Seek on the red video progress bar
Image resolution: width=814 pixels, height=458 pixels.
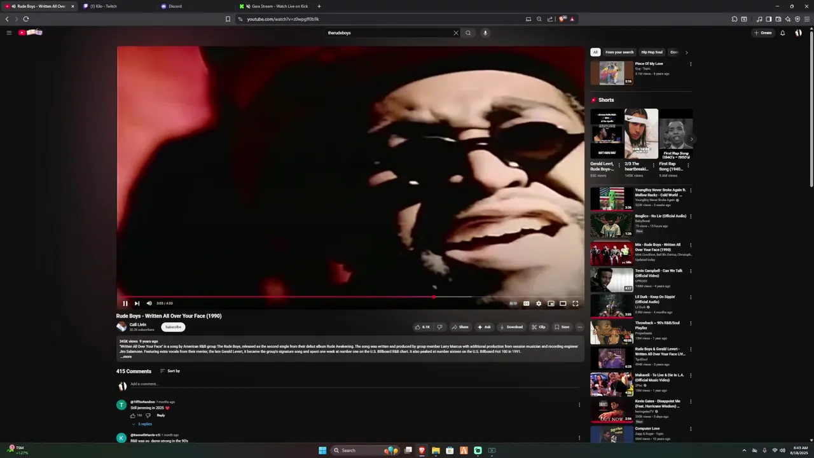(350, 296)
